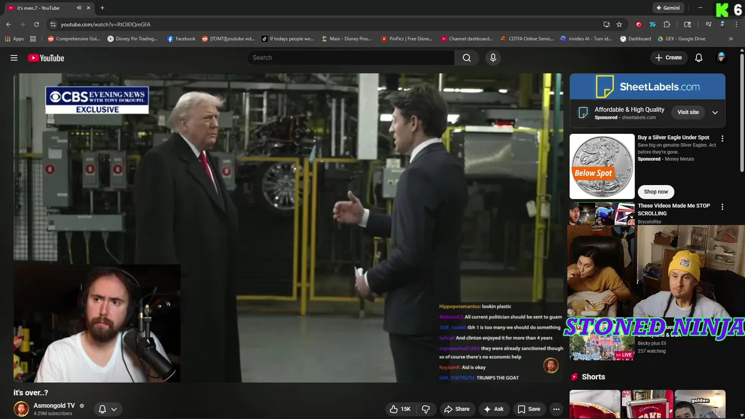Click the main video player

pyautogui.click(x=288, y=228)
